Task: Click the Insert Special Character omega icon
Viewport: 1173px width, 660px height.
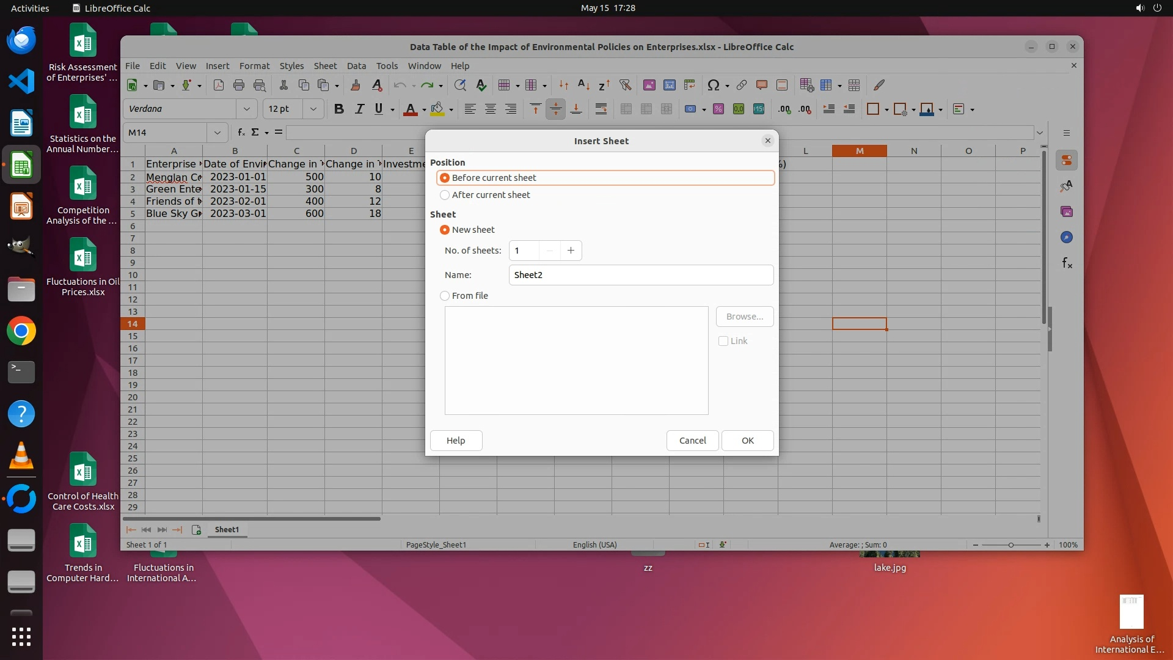Action: click(712, 85)
